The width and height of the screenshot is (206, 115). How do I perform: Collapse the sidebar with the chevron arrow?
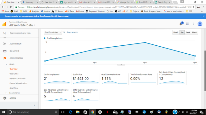pos(34,105)
